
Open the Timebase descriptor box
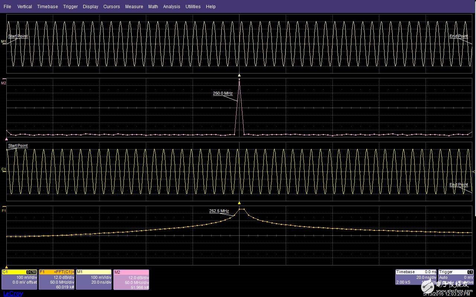[x=415, y=277]
